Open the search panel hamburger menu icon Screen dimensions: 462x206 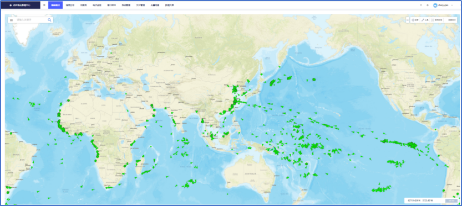(11, 20)
